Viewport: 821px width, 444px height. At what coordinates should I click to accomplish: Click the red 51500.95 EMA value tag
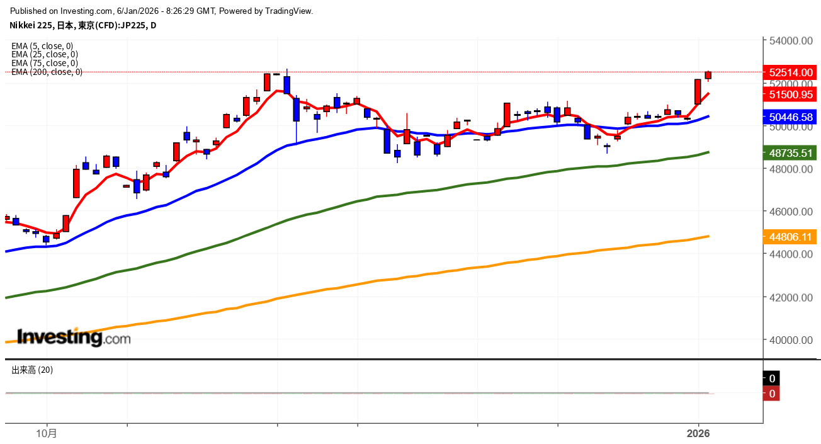point(790,94)
